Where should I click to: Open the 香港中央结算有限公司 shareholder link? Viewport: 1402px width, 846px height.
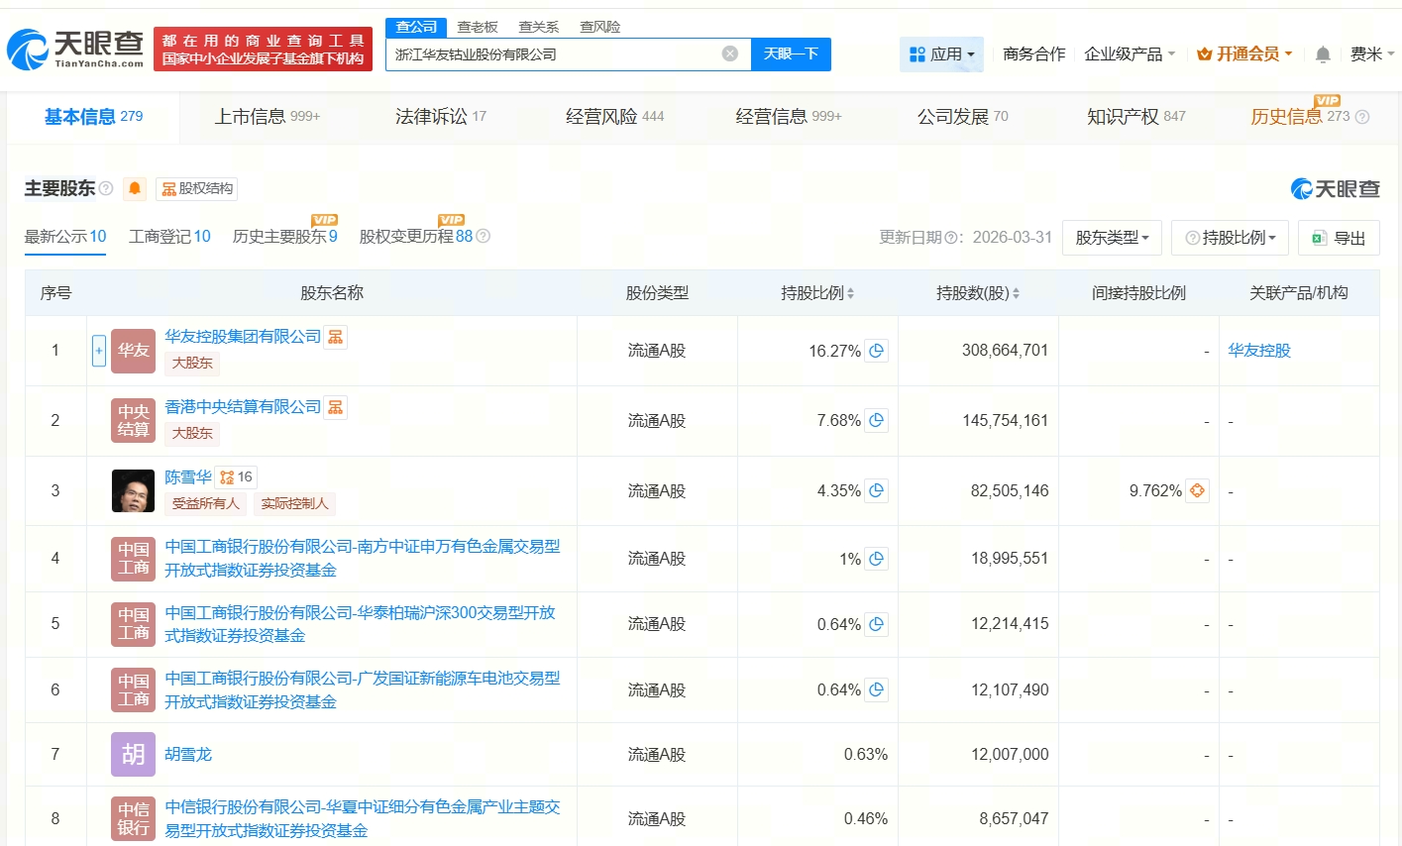pyautogui.click(x=243, y=407)
